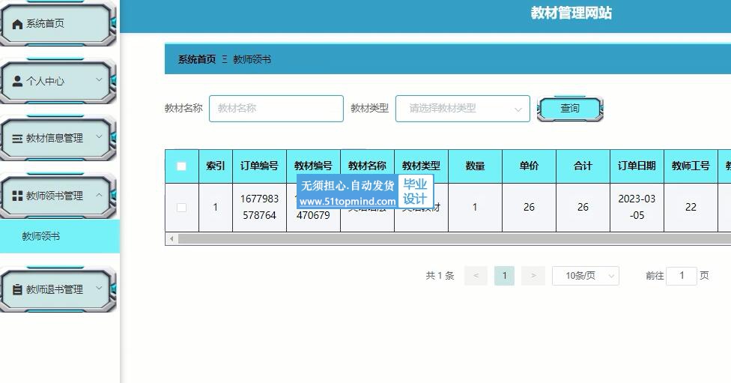This screenshot has height=383, width=731.
Task: Click the 单价 column header
Action: pyautogui.click(x=529, y=166)
